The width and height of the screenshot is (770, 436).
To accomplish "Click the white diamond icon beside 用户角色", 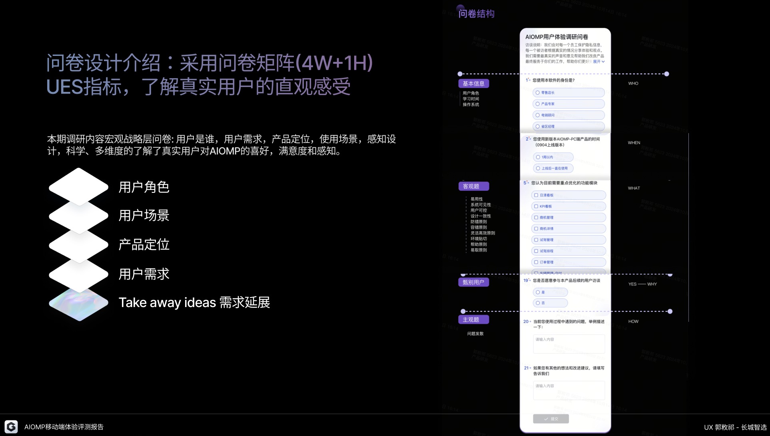I will [x=79, y=186].
